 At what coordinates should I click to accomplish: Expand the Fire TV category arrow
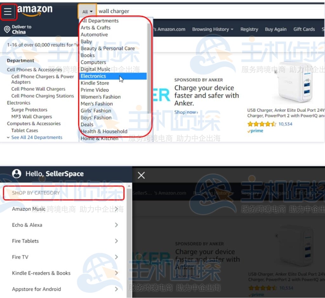point(116,257)
